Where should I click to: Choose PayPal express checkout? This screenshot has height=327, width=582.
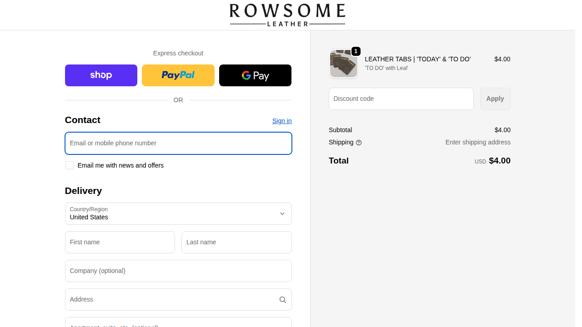(x=178, y=75)
